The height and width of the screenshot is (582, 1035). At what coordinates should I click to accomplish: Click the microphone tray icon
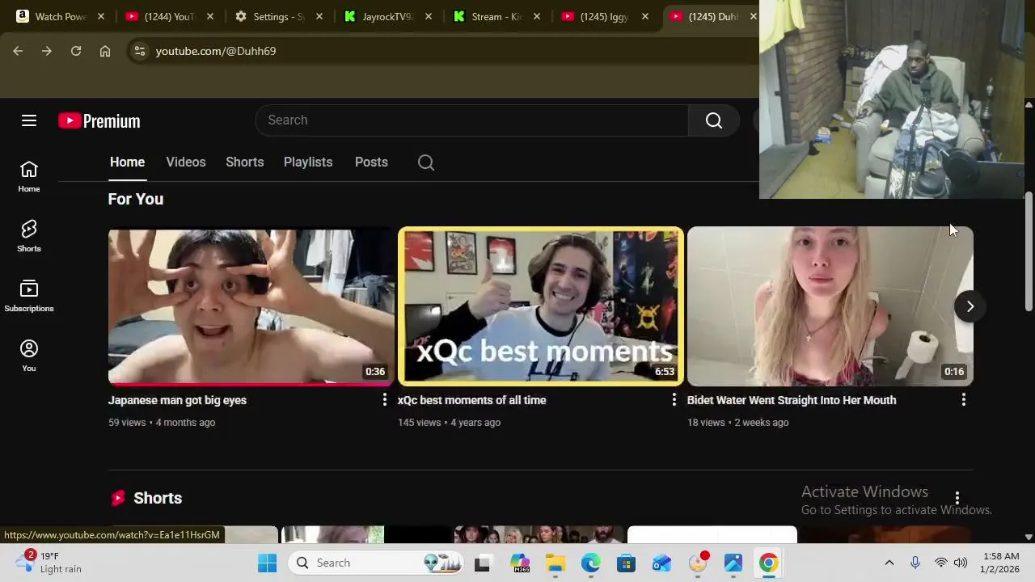point(915,563)
